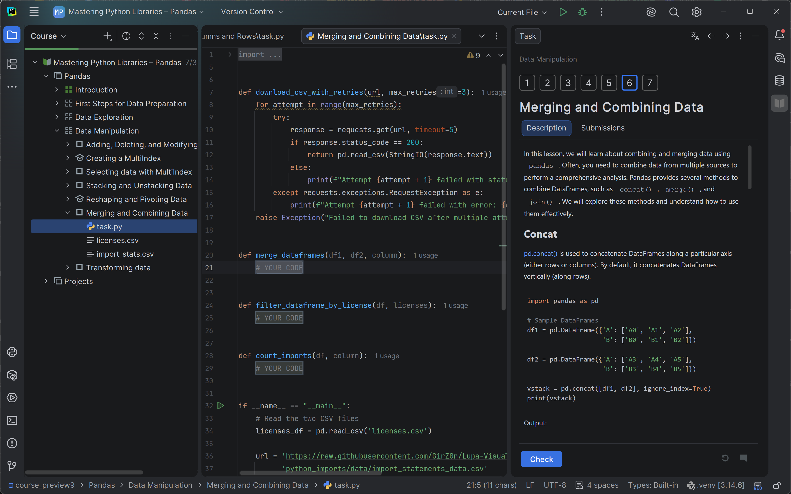Show the hidden editor tabs list chevron
Image resolution: width=791 pixels, height=494 pixels.
click(x=481, y=36)
